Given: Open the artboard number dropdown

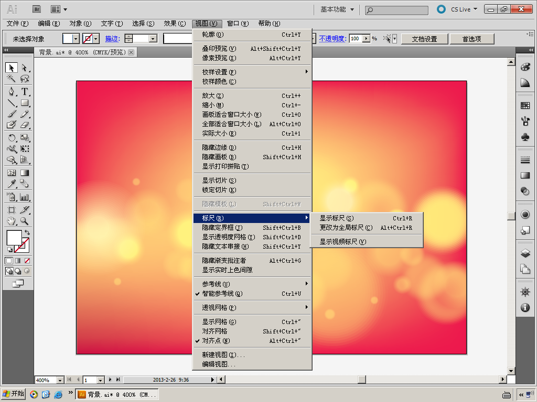Looking at the screenshot, I should 100,380.
